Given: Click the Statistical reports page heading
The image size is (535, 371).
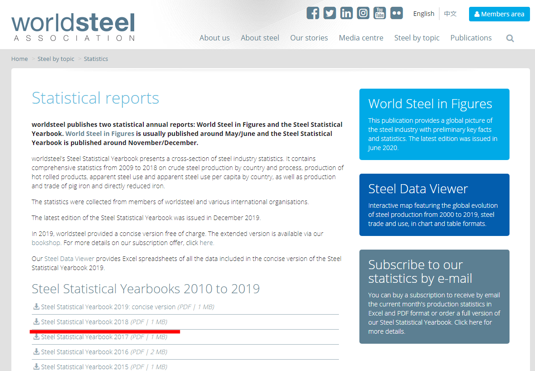Looking at the screenshot, I should 96,98.
